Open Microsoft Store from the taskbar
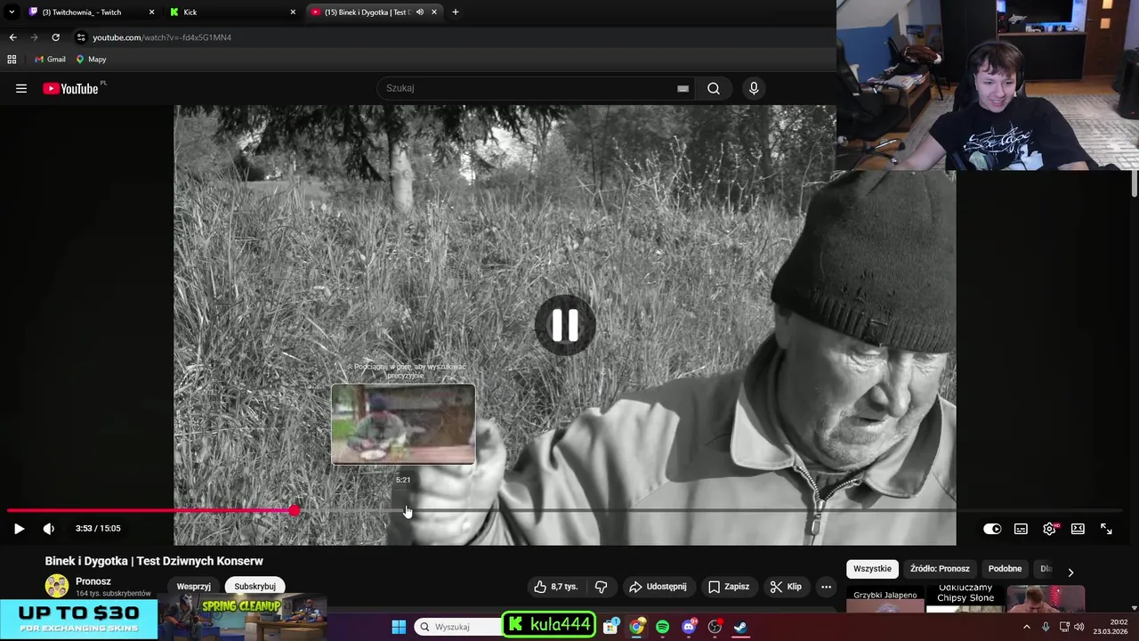1139x641 pixels. click(x=610, y=627)
